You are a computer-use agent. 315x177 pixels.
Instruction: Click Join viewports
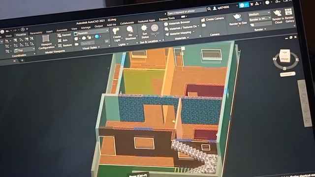tap(63, 40)
